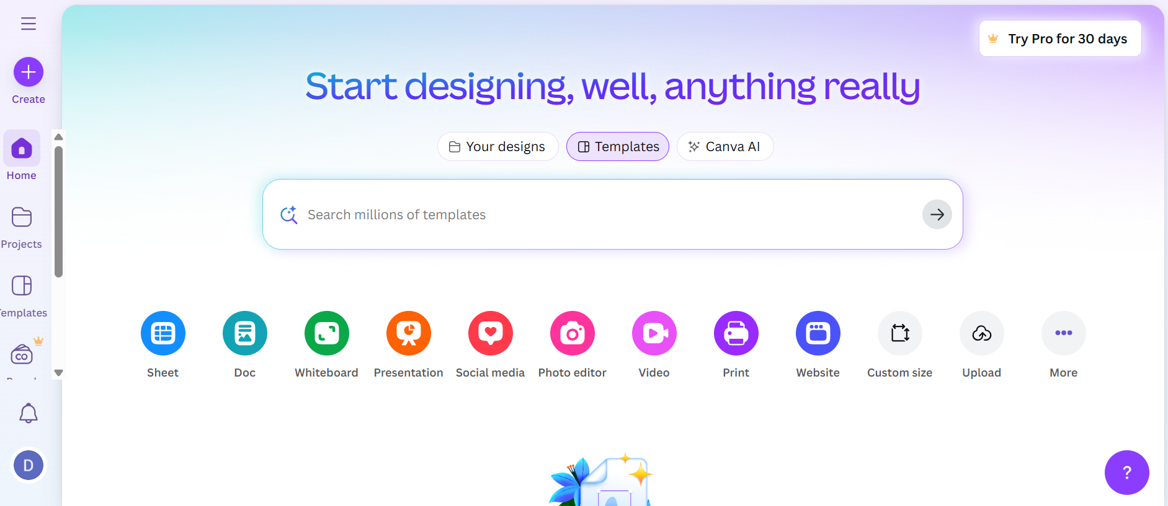Choose the Website design icon
Image resolution: width=1168 pixels, height=506 pixels.
[x=818, y=333]
